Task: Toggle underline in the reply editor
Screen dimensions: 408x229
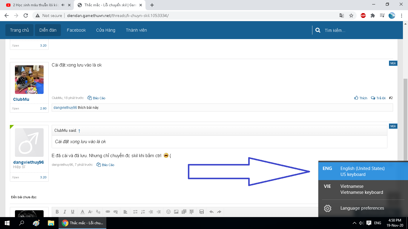Action: pyautogui.click(x=73, y=212)
